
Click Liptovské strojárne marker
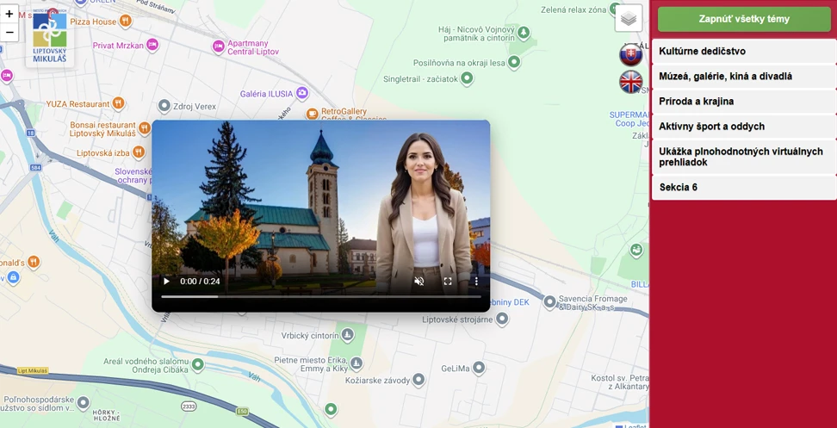502,319
